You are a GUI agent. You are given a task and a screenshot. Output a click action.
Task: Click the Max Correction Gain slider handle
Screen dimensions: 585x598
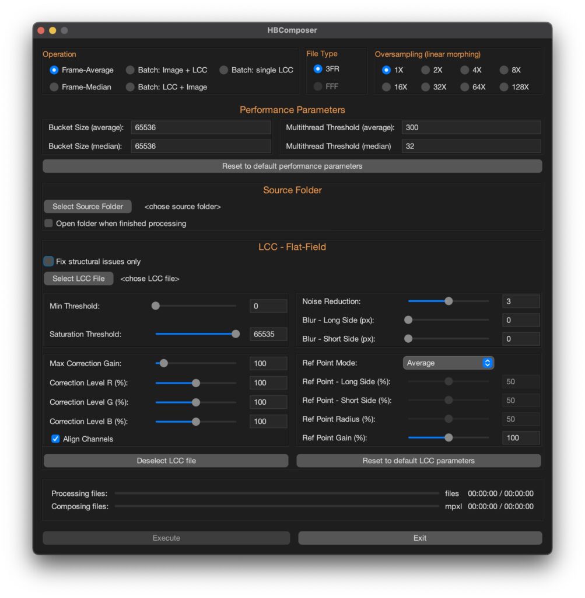(164, 363)
